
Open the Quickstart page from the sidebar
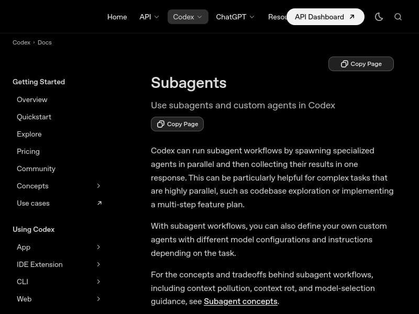pos(34,117)
